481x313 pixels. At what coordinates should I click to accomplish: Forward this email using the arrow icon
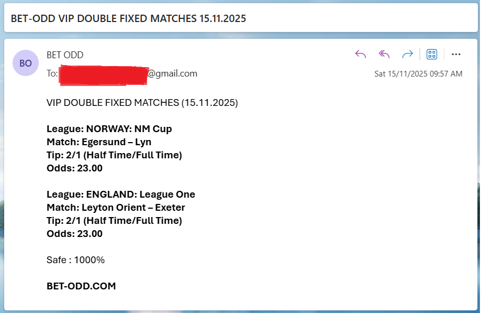(407, 54)
